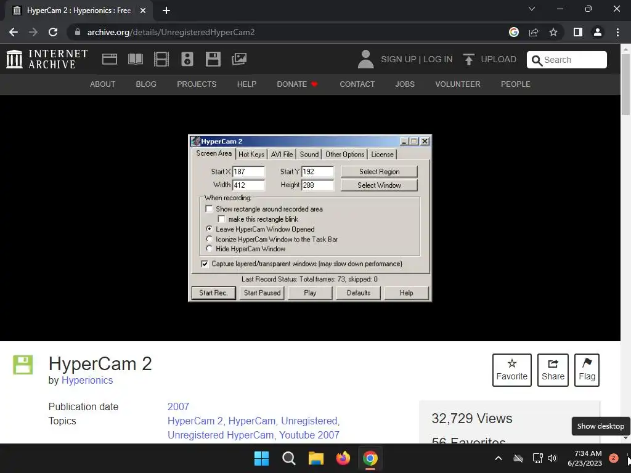Image resolution: width=631 pixels, height=473 pixels.
Task: Click the search magnifier icon in archive search box
Action: pos(537,60)
